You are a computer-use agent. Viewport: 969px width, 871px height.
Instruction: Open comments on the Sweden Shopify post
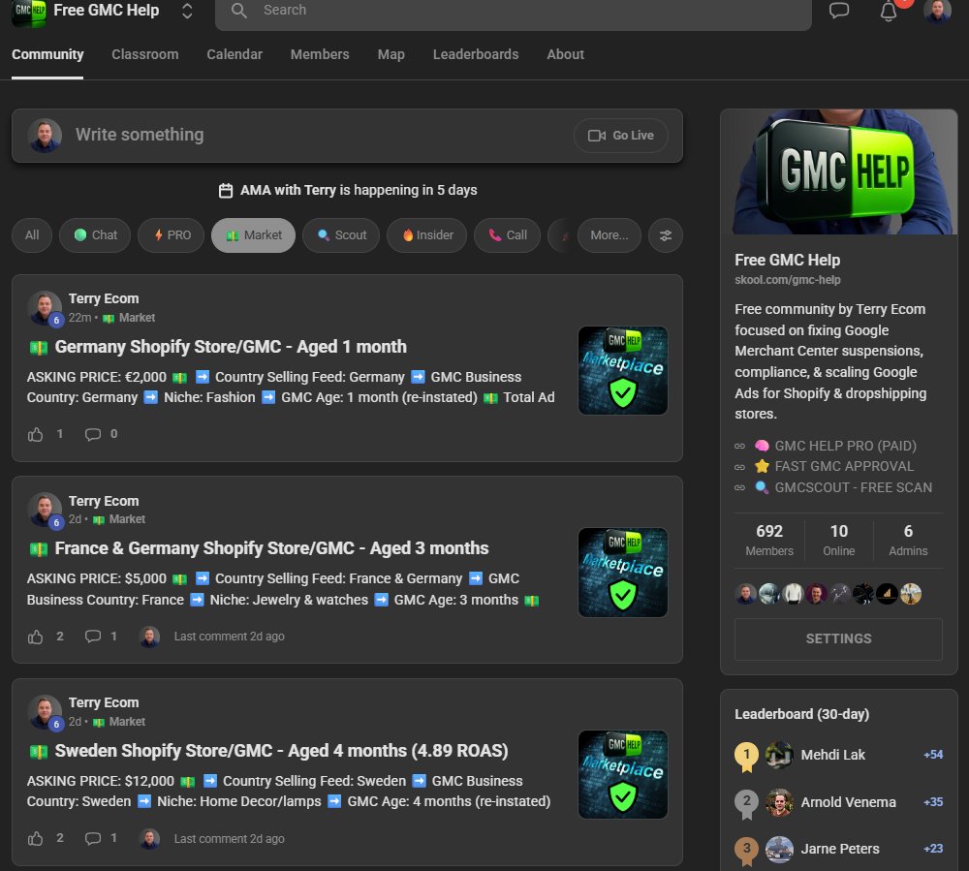93,838
